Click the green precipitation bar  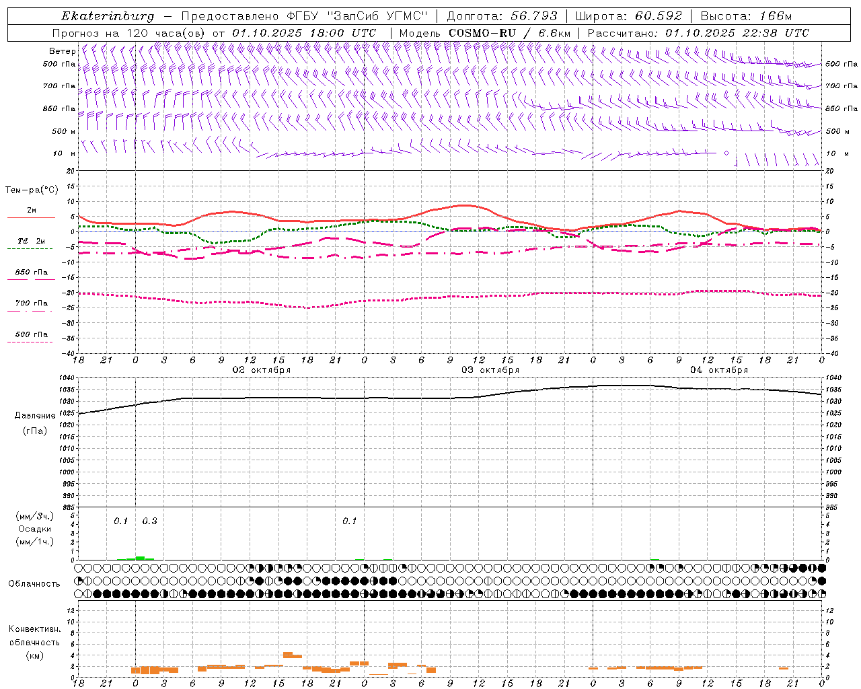pyautogui.click(x=141, y=558)
